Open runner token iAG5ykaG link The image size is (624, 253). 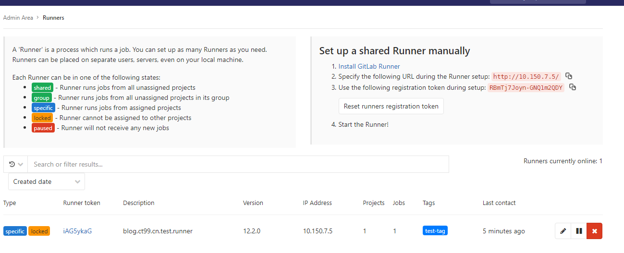point(77,231)
